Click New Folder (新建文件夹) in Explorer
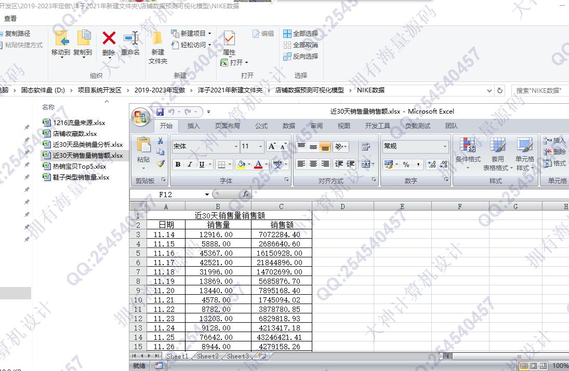 [158, 48]
